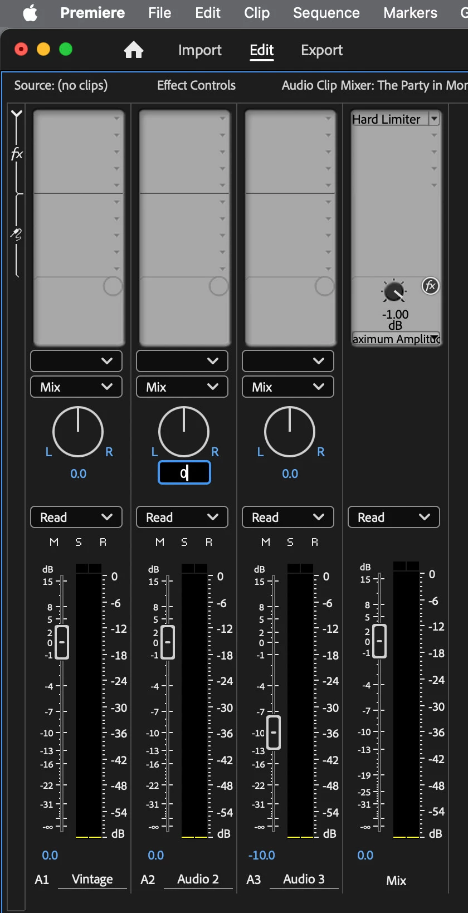Mute track A2
This screenshot has width=468, height=913.
pos(160,542)
